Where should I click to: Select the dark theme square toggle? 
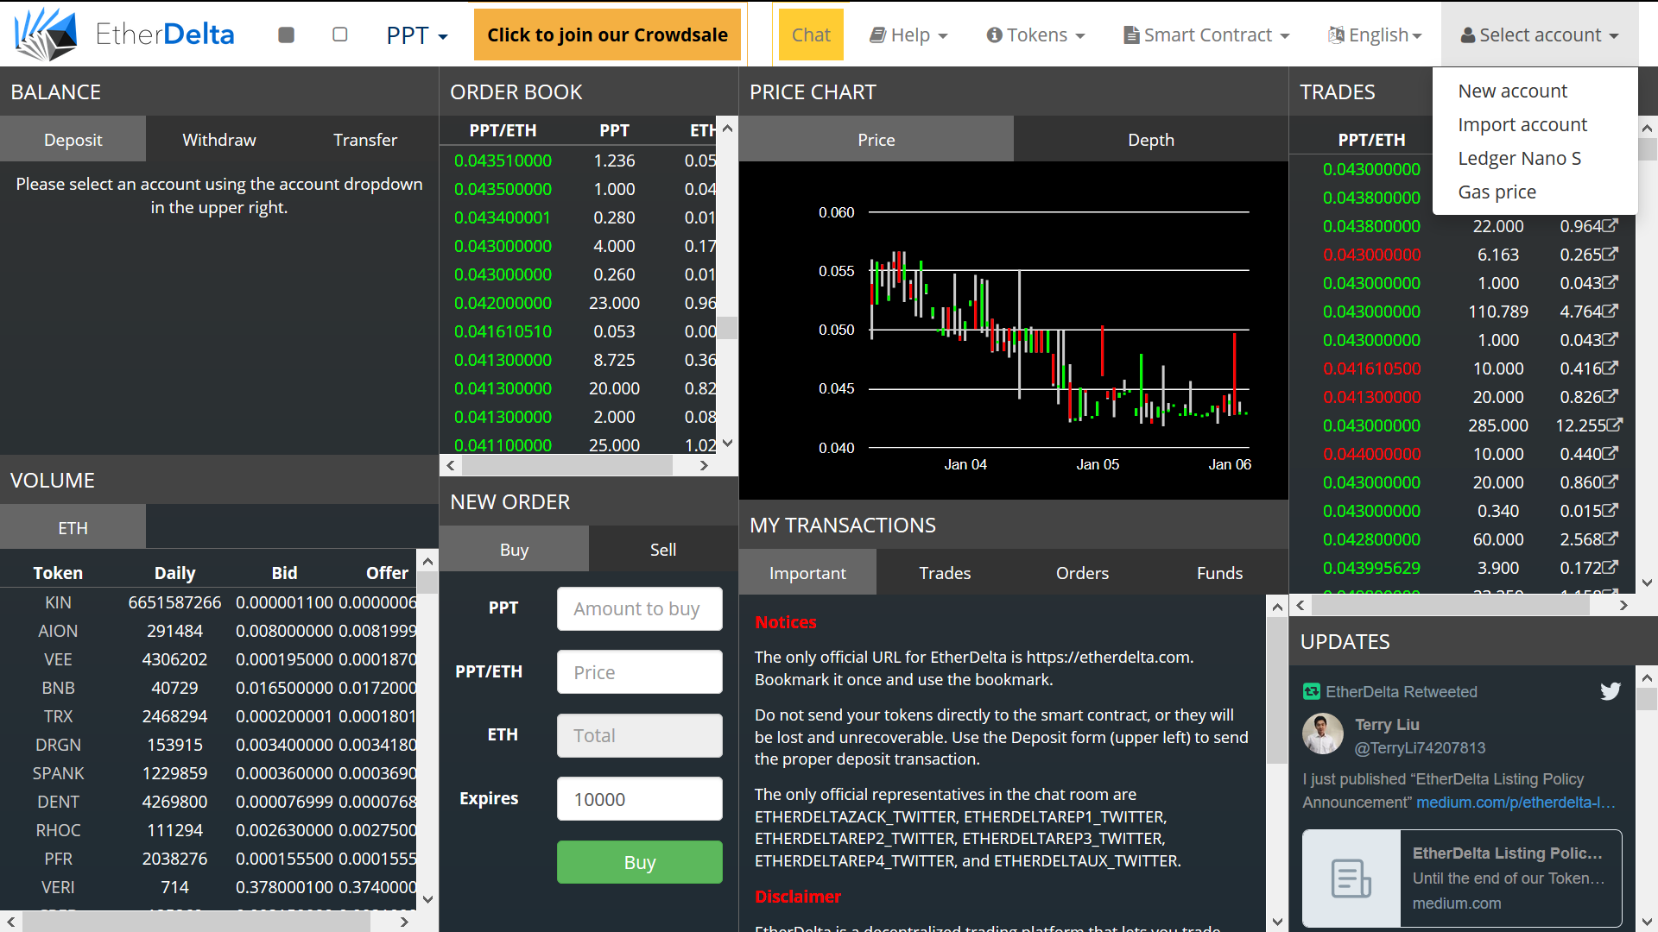pyautogui.click(x=287, y=35)
